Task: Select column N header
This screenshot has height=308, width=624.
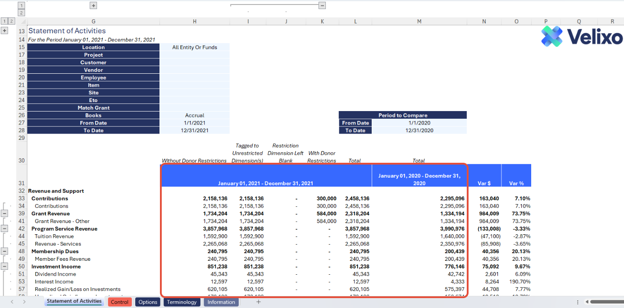Action: 484,21
